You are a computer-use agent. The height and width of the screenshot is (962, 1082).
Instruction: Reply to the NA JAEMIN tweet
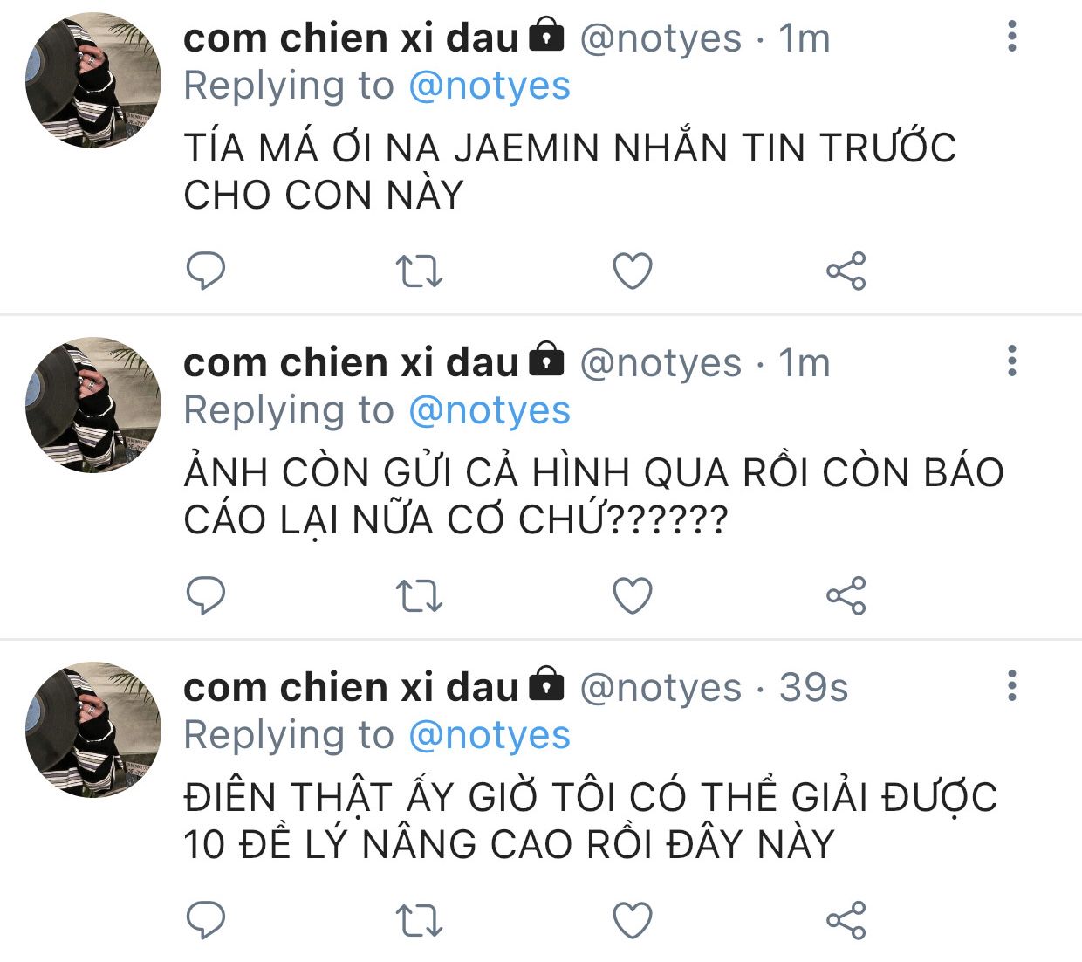click(206, 271)
